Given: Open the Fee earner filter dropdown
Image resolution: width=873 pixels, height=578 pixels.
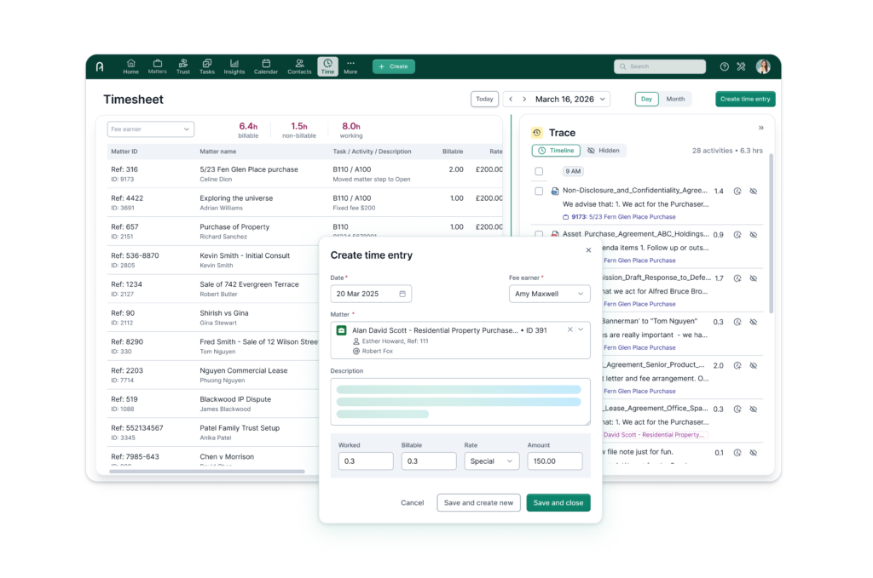Looking at the screenshot, I should [150, 129].
